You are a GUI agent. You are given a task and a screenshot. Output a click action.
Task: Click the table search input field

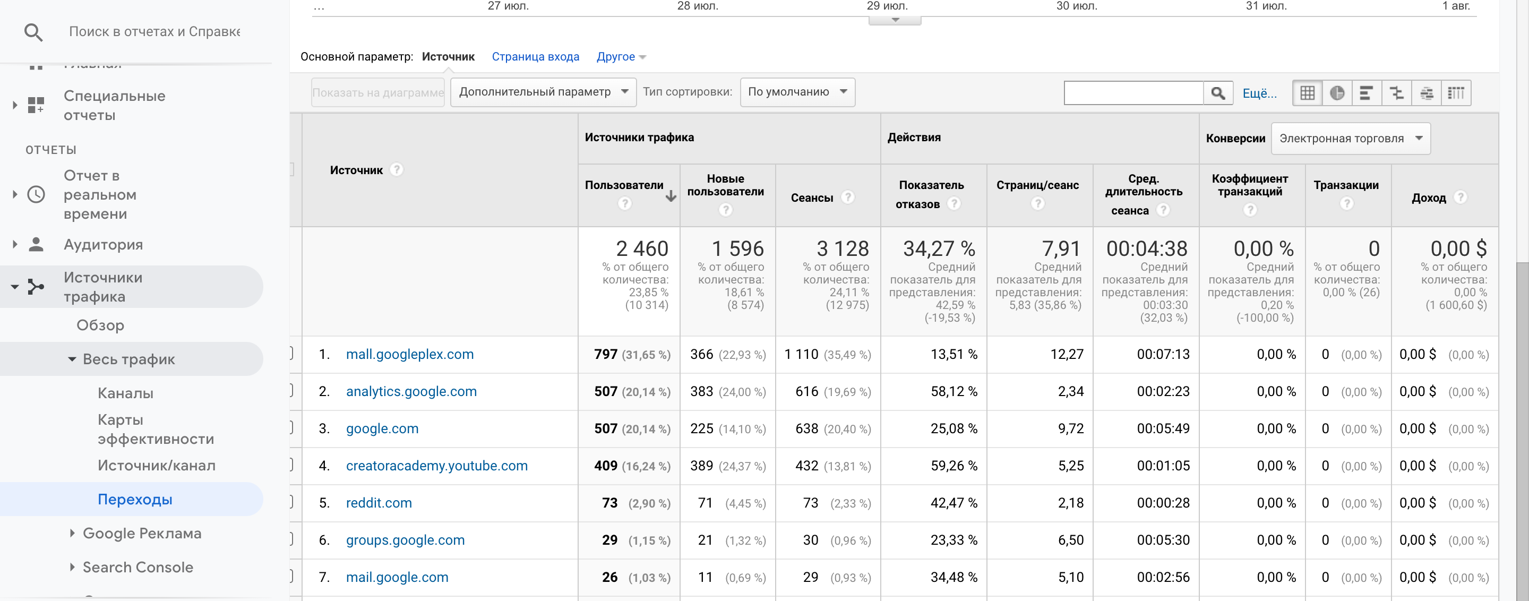point(1133,93)
